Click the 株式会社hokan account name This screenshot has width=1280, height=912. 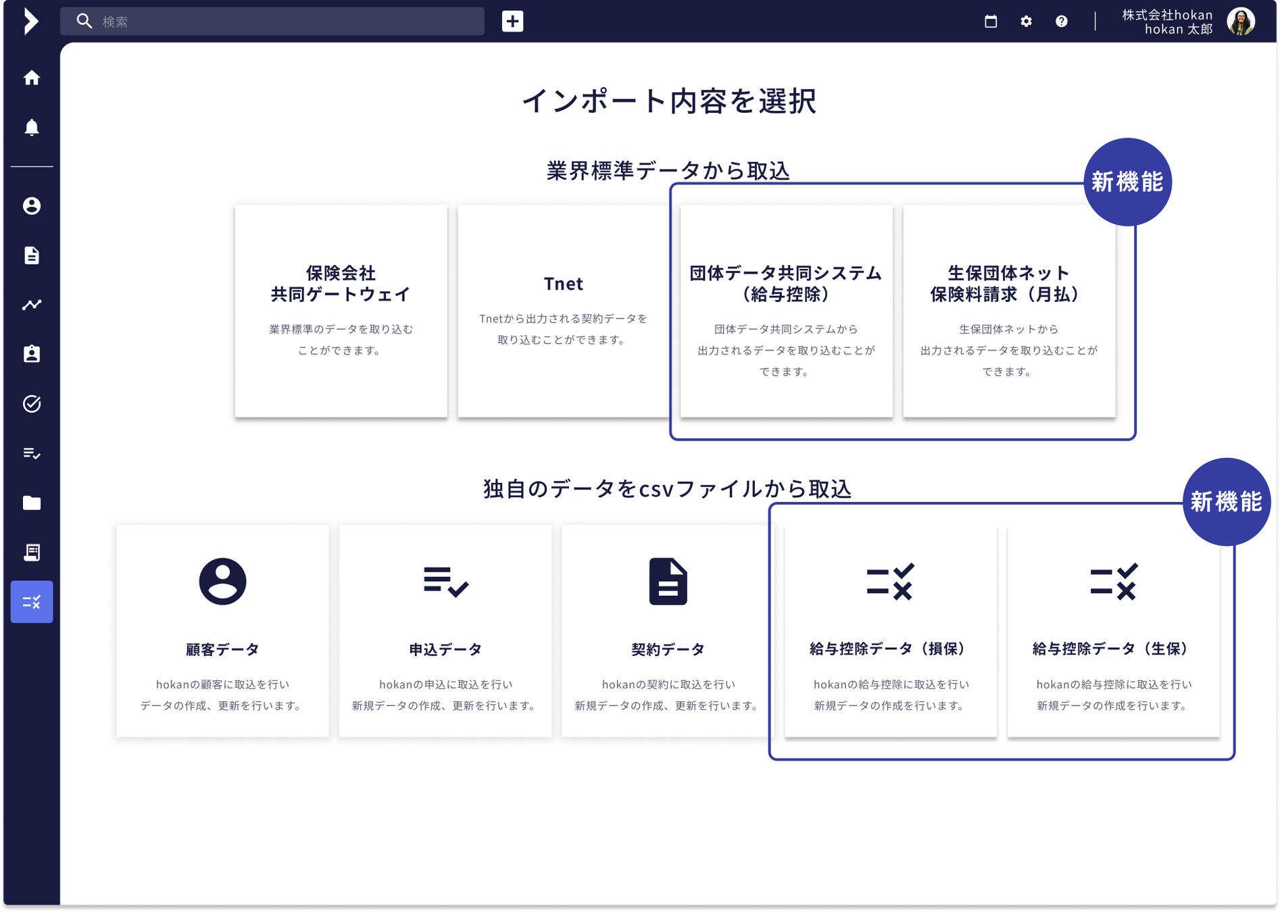(1167, 14)
